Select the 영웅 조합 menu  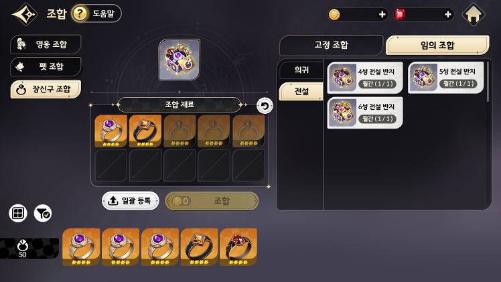pos(46,44)
